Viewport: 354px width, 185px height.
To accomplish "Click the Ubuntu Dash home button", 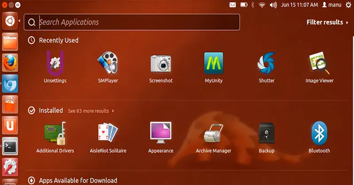I will [x=10, y=21].
